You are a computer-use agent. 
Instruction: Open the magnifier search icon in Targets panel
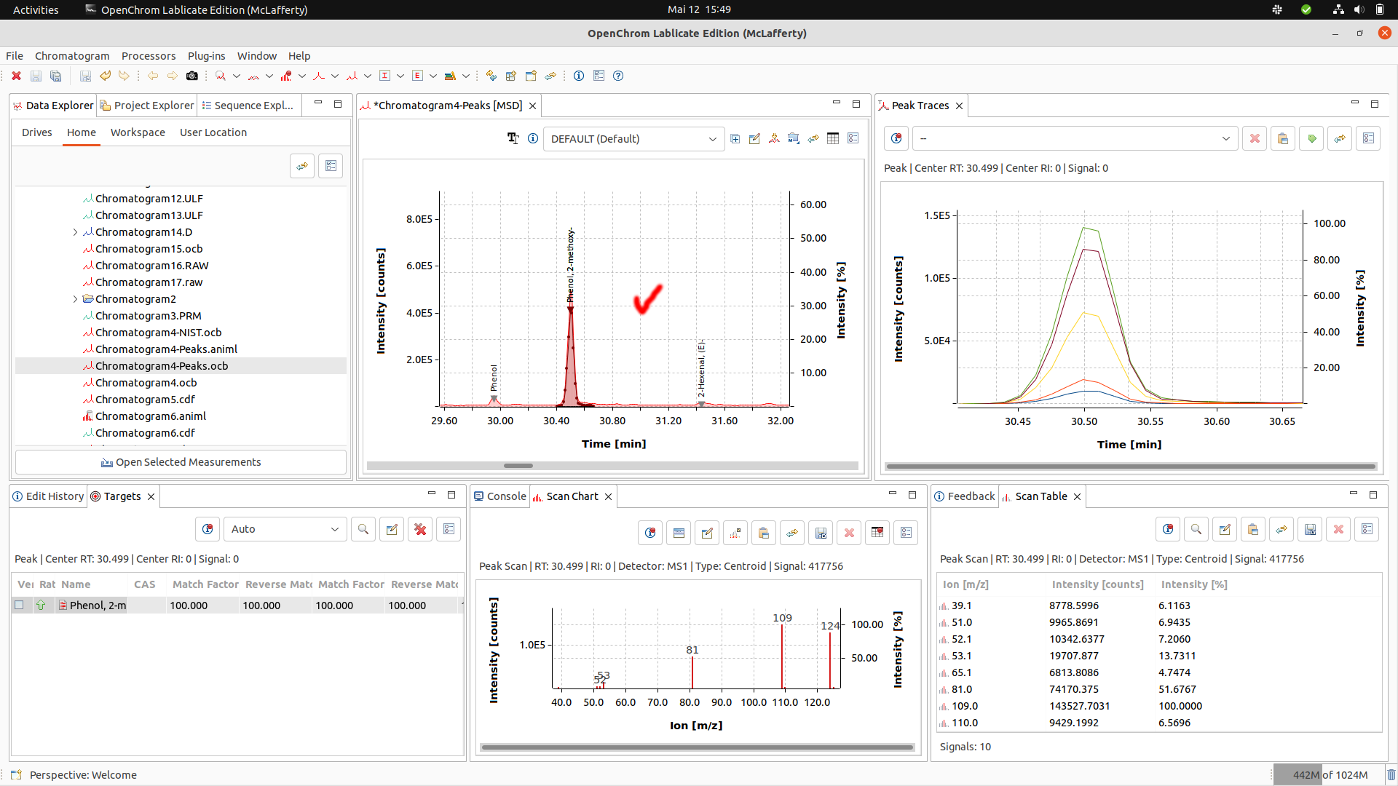(x=363, y=529)
